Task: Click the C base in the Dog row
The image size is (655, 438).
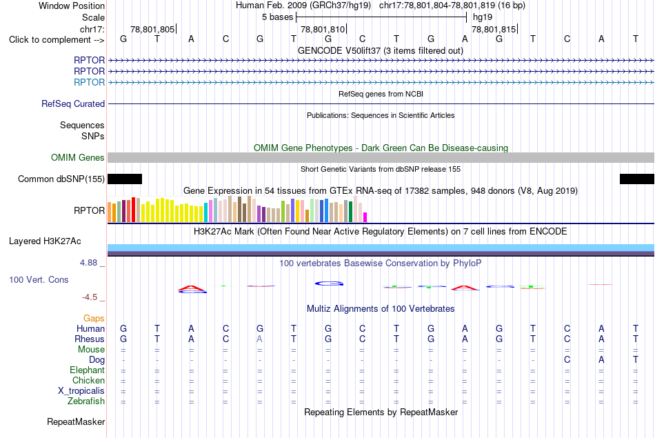Action: [x=567, y=360]
